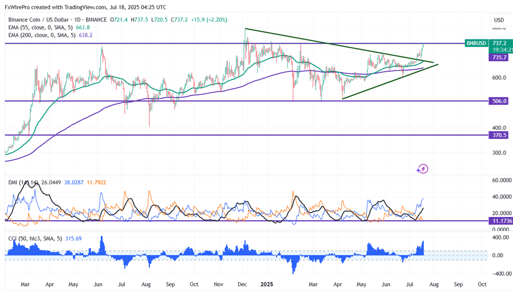Click the 370.5 support level label
The height and width of the screenshot is (293, 513).
[498, 135]
